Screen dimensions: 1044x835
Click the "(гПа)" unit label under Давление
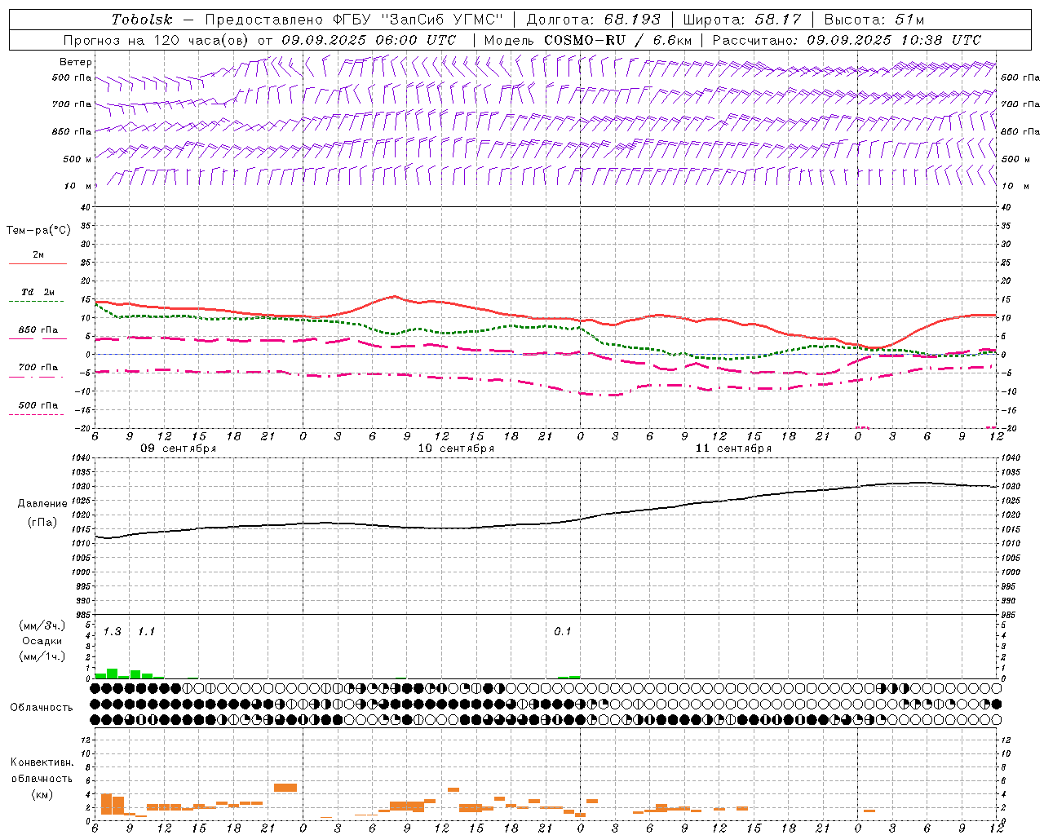(x=42, y=523)
